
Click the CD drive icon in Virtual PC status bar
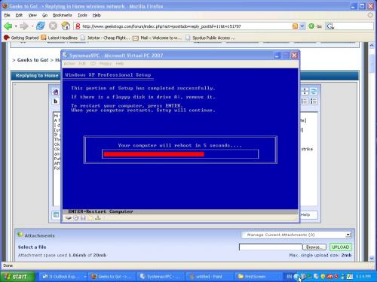pos(75,218)
